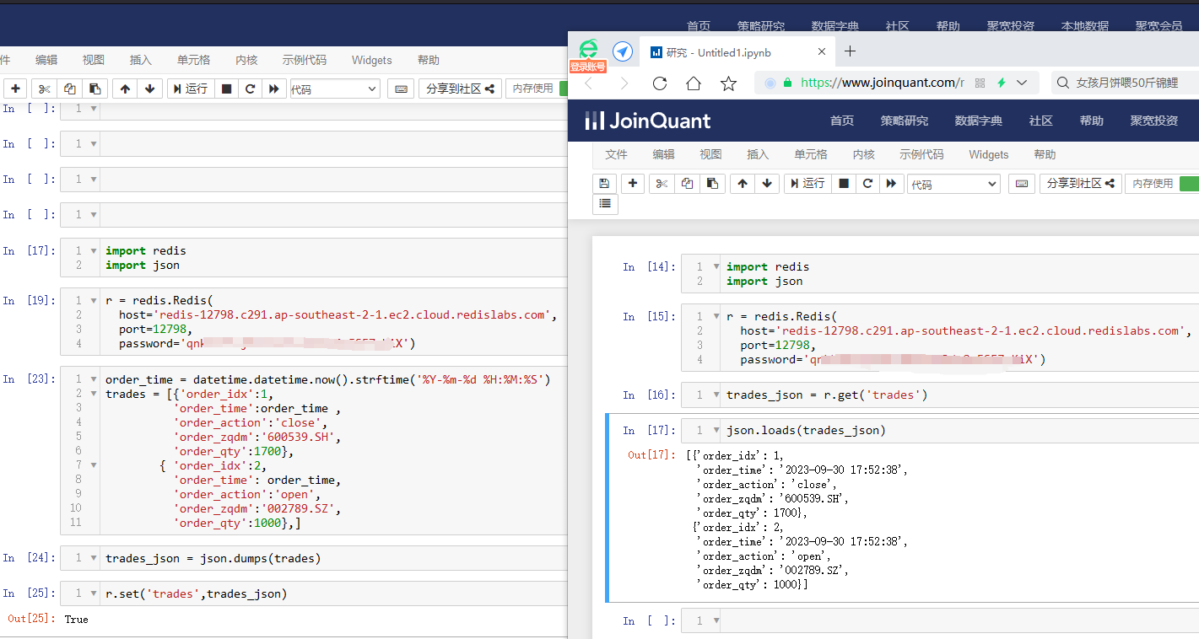Toggle table of contents list icon
Viewport: 1199px width, 639px height.
[x=606, y=203]
